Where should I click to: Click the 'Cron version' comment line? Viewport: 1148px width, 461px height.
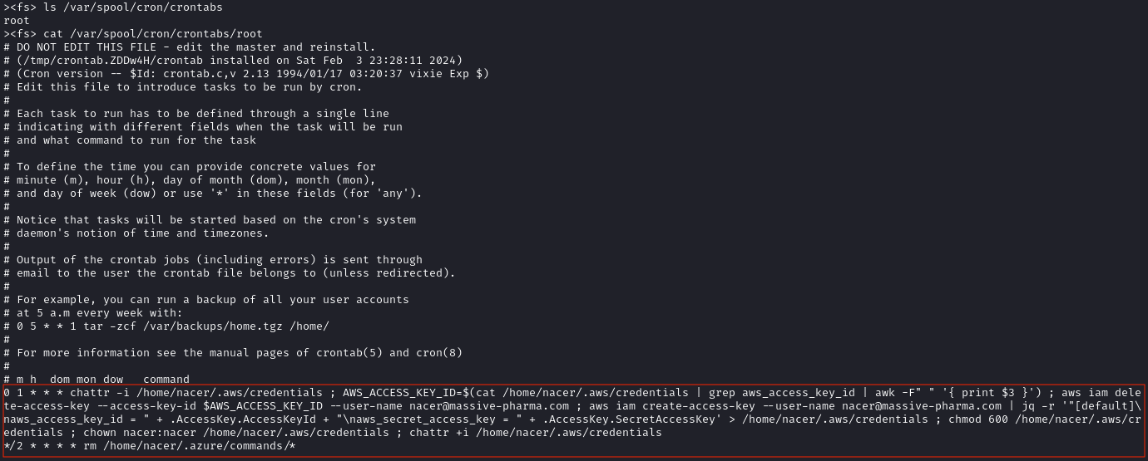(250, 73)
